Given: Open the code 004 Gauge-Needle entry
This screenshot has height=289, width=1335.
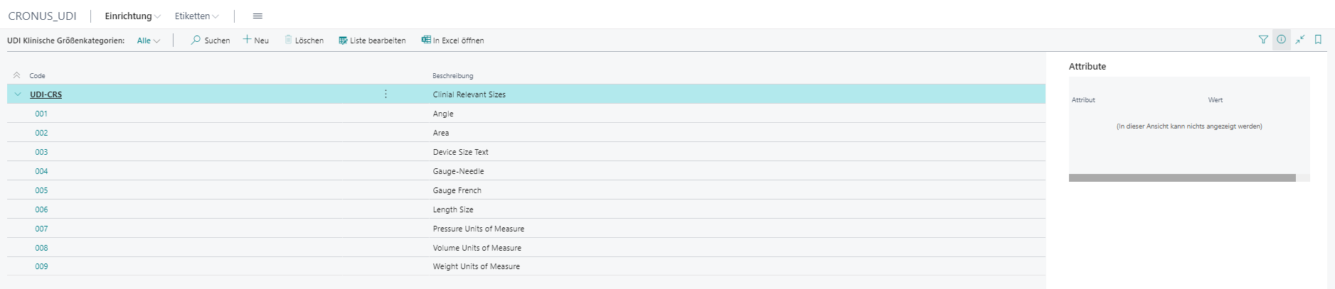Looking at the screenshot, I should 42,171.
